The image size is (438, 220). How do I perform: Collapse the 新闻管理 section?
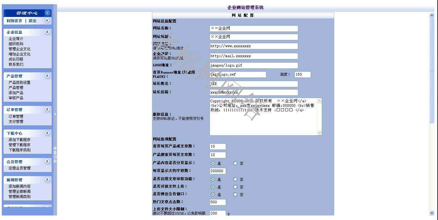coord(47,180)
